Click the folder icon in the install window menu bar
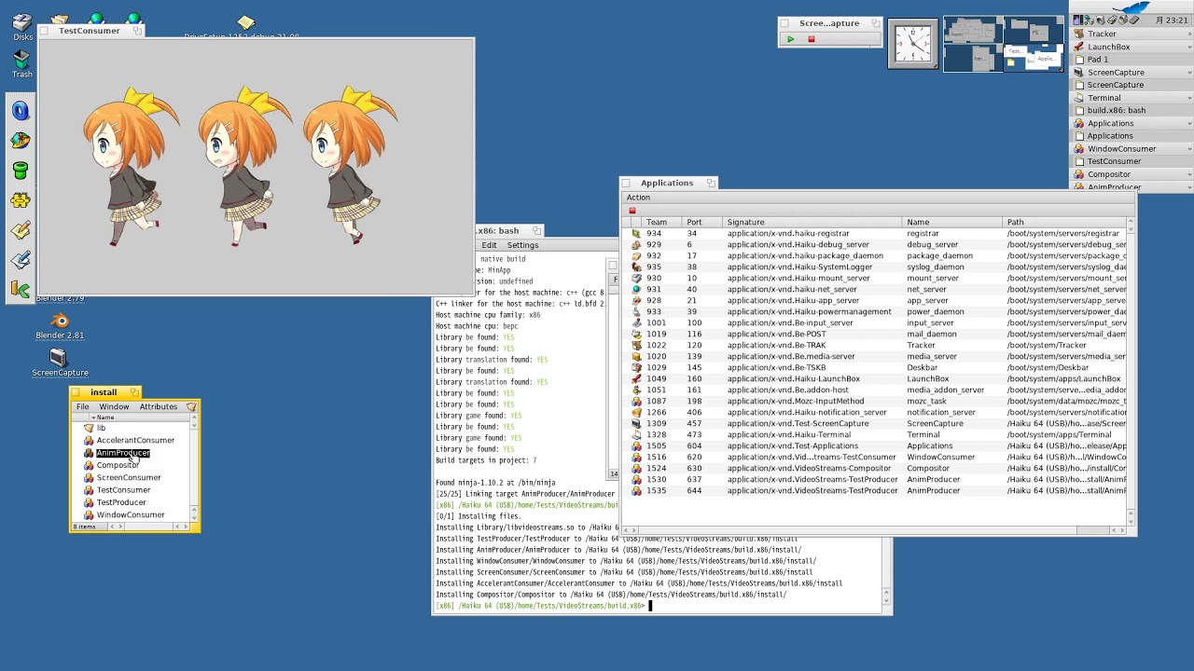1194x671 pixels. tap(191, 407)
